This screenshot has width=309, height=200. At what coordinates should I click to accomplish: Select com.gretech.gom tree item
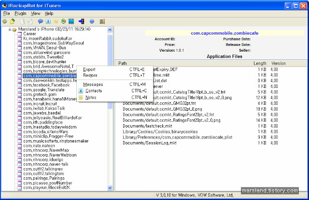(x=40, y=94)
